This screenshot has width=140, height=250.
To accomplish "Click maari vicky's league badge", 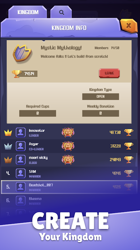I will pos(68,160).
